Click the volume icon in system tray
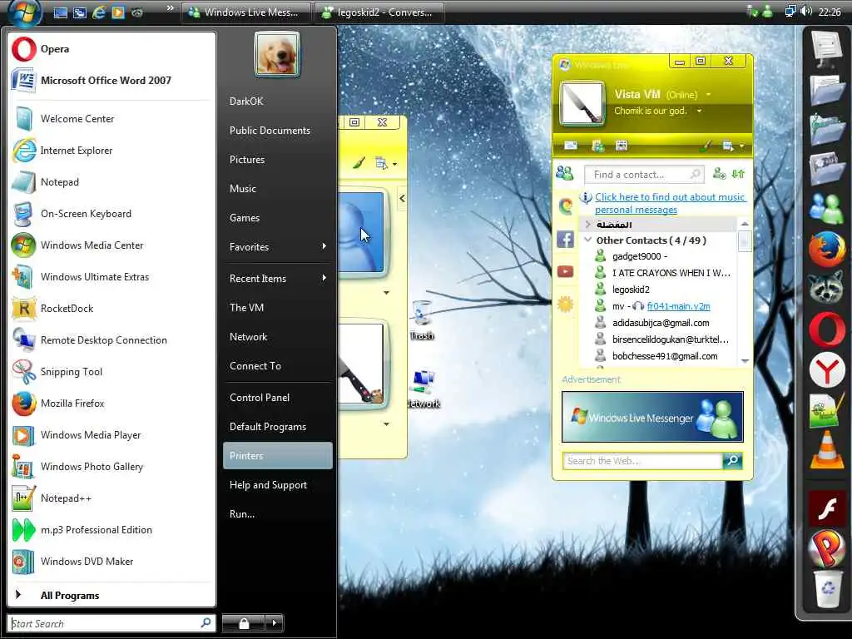This screenshot has height=639, width=852. [x=807, y=11]
